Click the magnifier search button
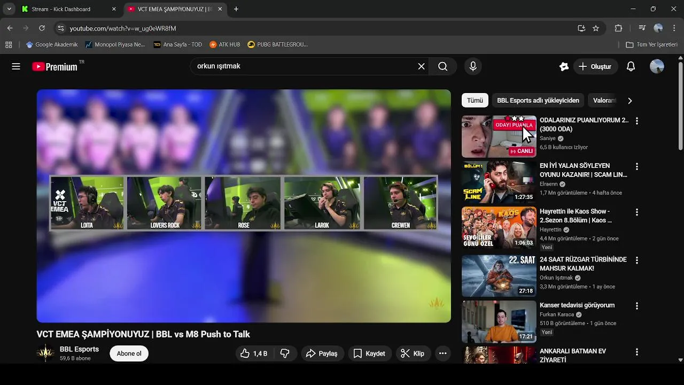The height and width of the screenshot is (385, 684). point(443,66)
